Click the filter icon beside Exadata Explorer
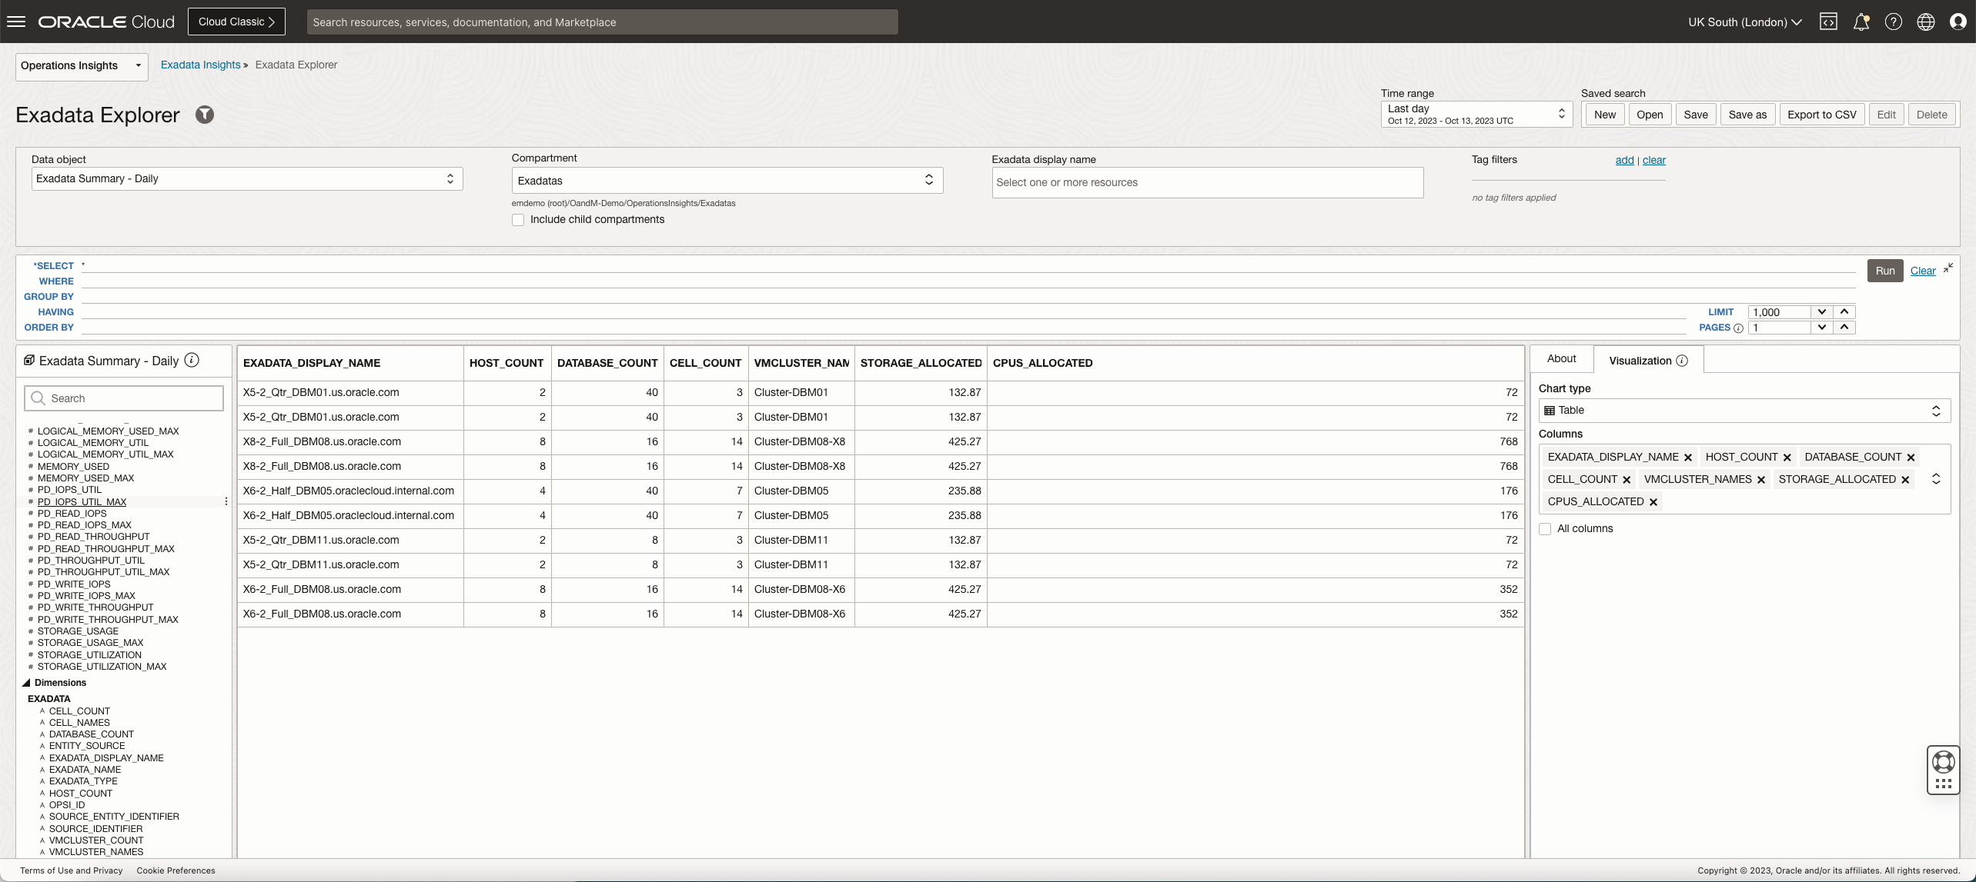Screen dimensions: 1976x882 coord(204,115)
